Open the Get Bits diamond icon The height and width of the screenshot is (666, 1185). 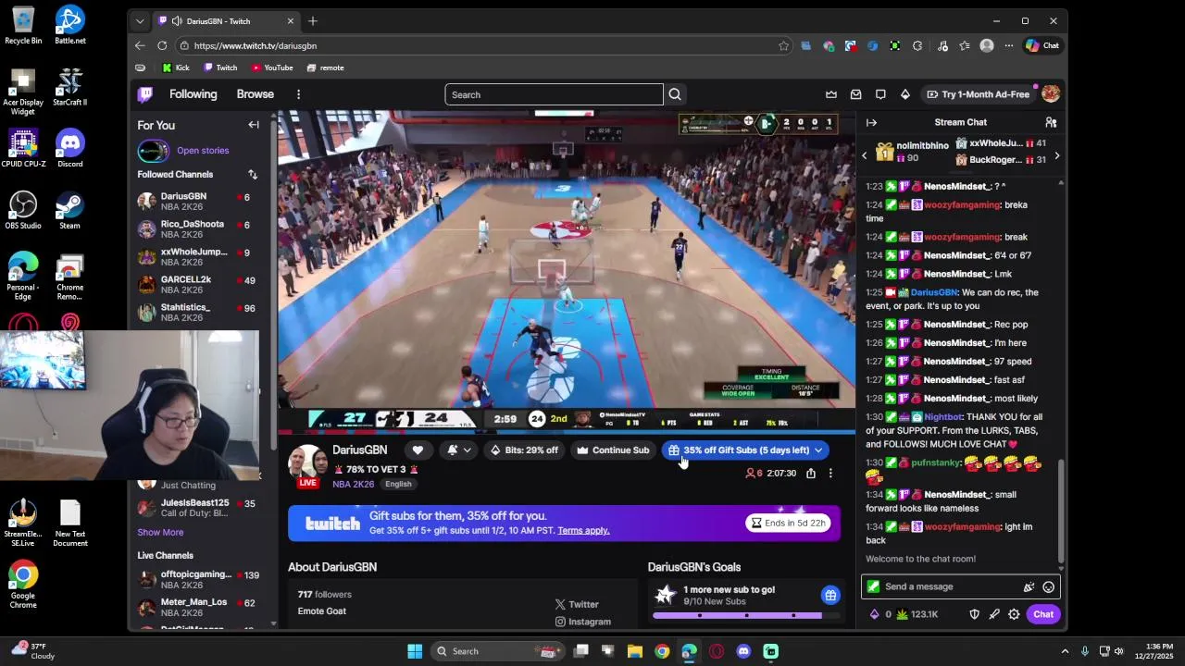point(905,94)
